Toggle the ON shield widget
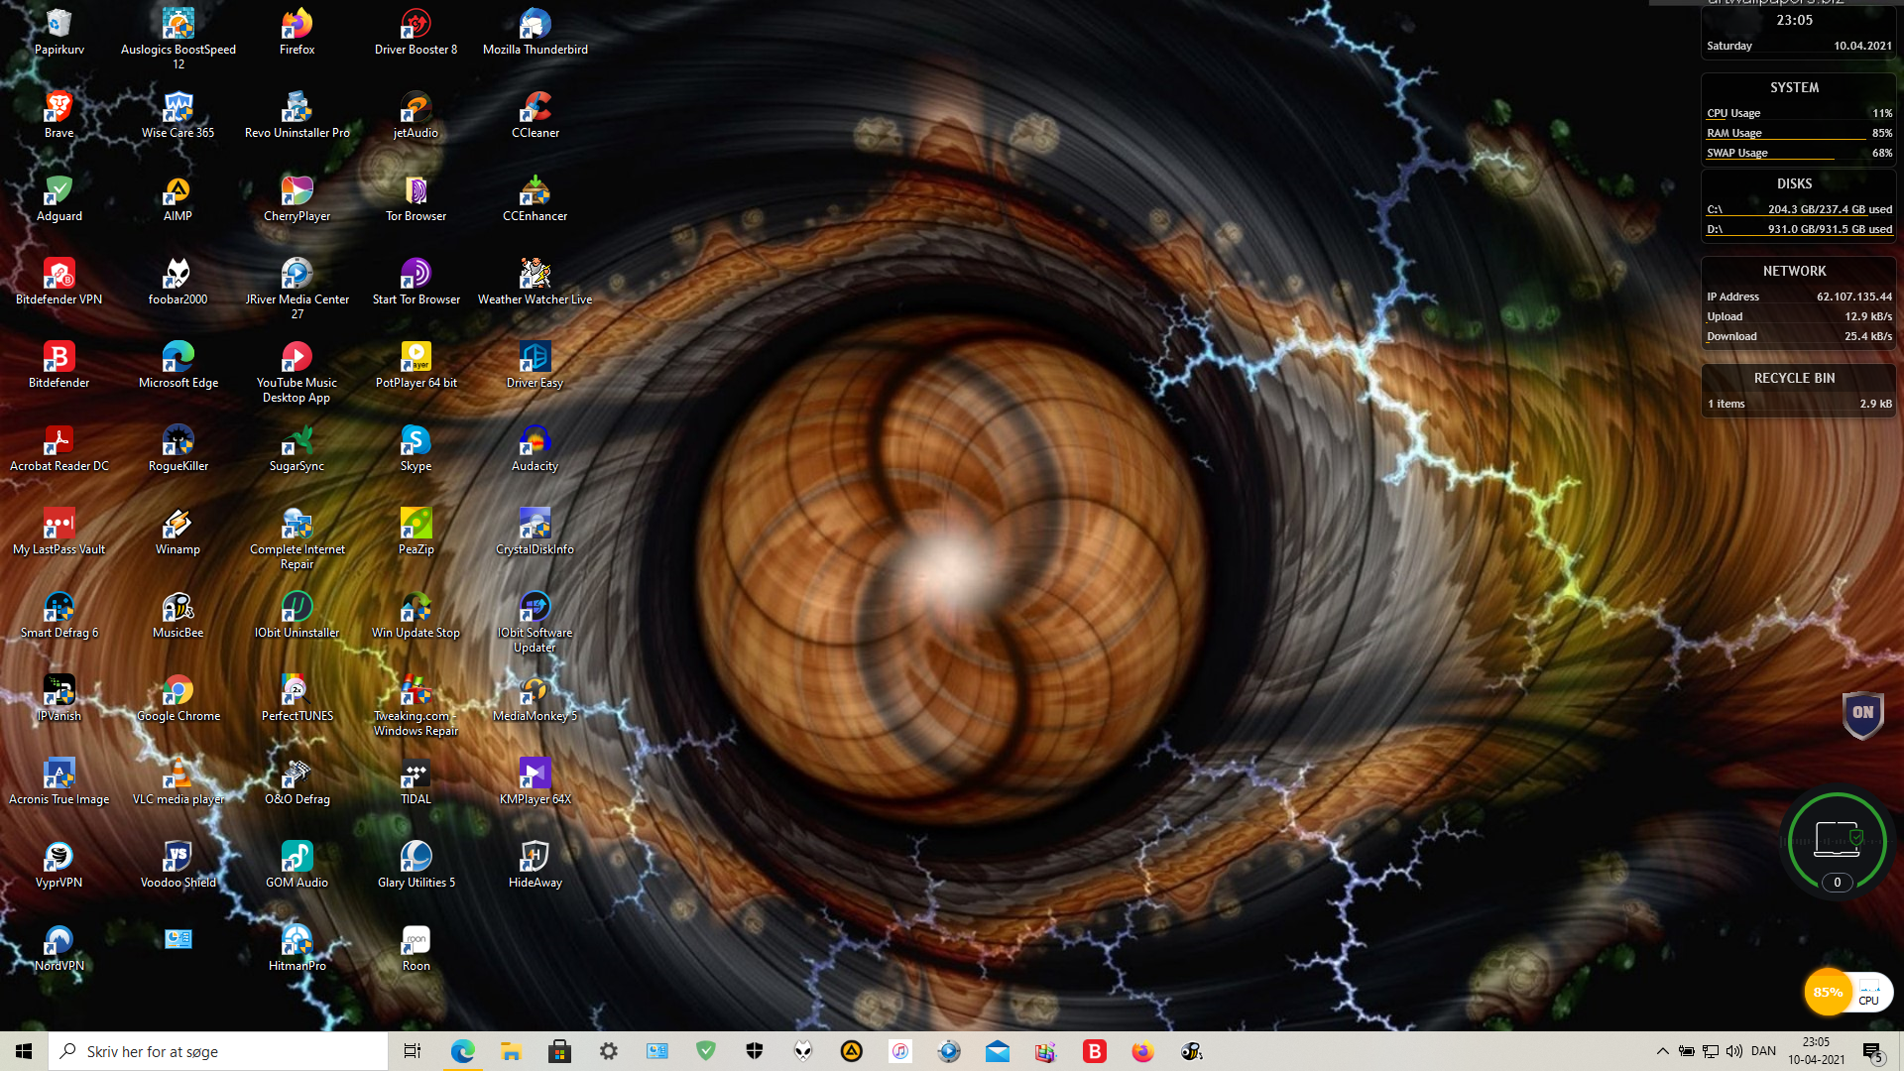1904x1071 pixels. tap(1862, 713)
